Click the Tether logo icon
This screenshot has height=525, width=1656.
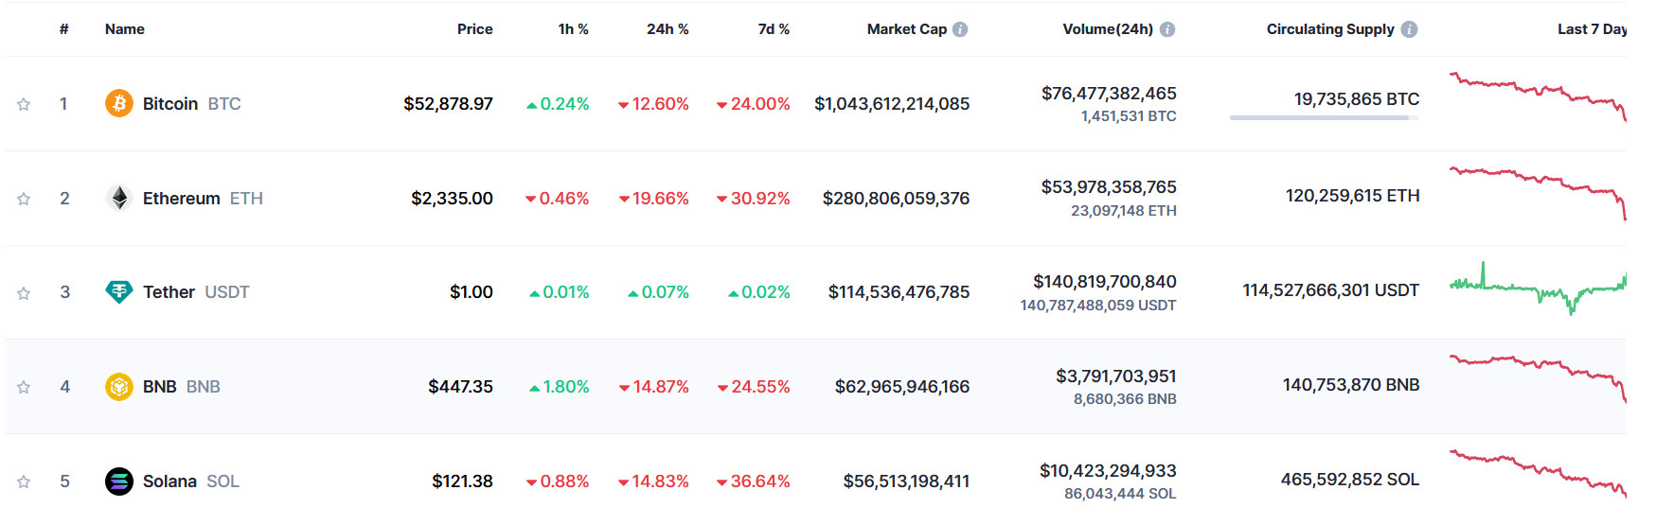[x=118, y=292]
